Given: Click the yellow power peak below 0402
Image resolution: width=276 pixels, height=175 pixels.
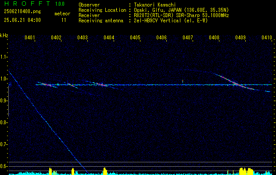Looking at the screenshot, I should tap(50, 171).
